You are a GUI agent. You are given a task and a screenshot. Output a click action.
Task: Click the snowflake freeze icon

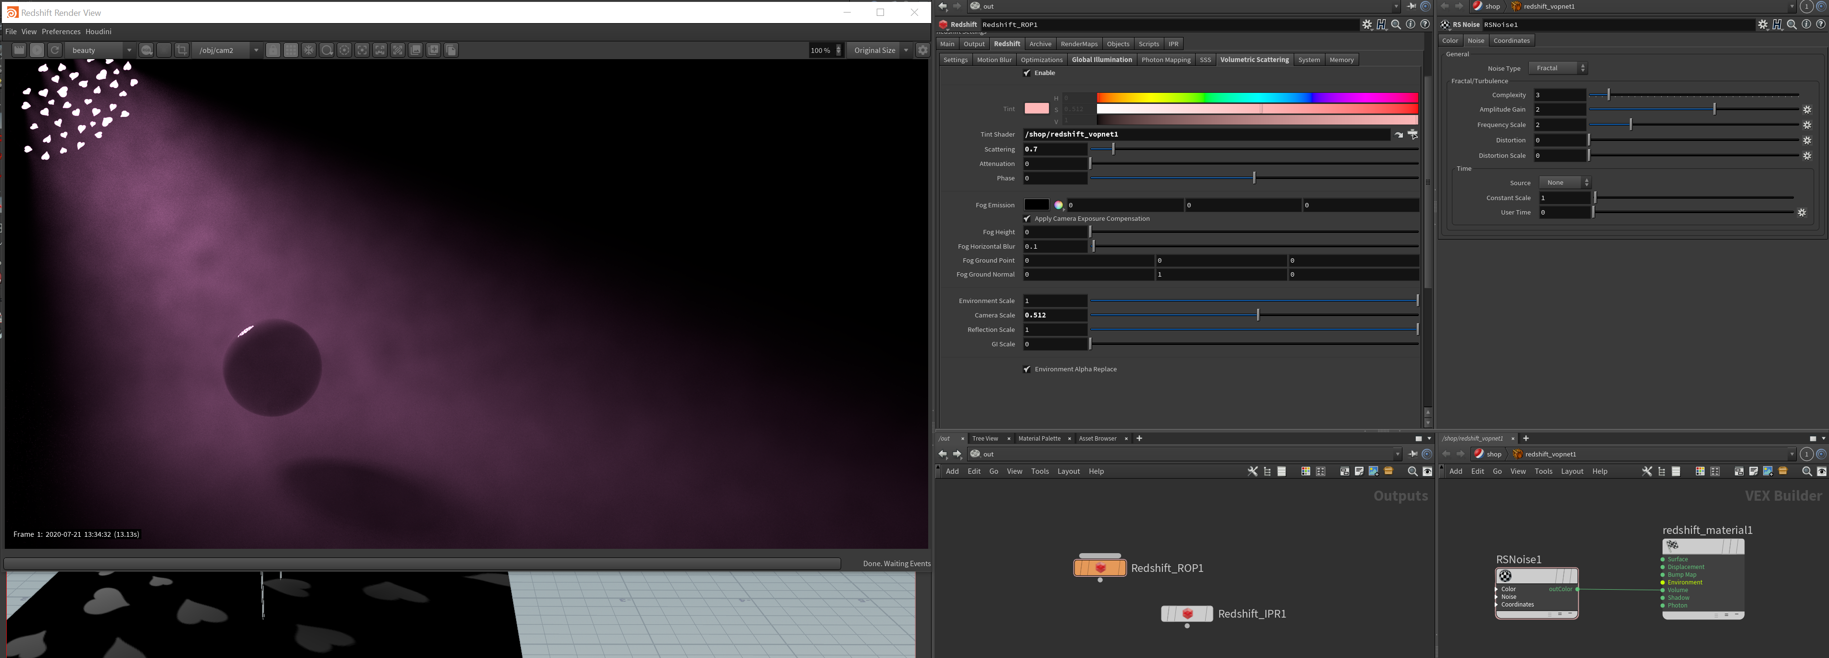coord(309,50)
